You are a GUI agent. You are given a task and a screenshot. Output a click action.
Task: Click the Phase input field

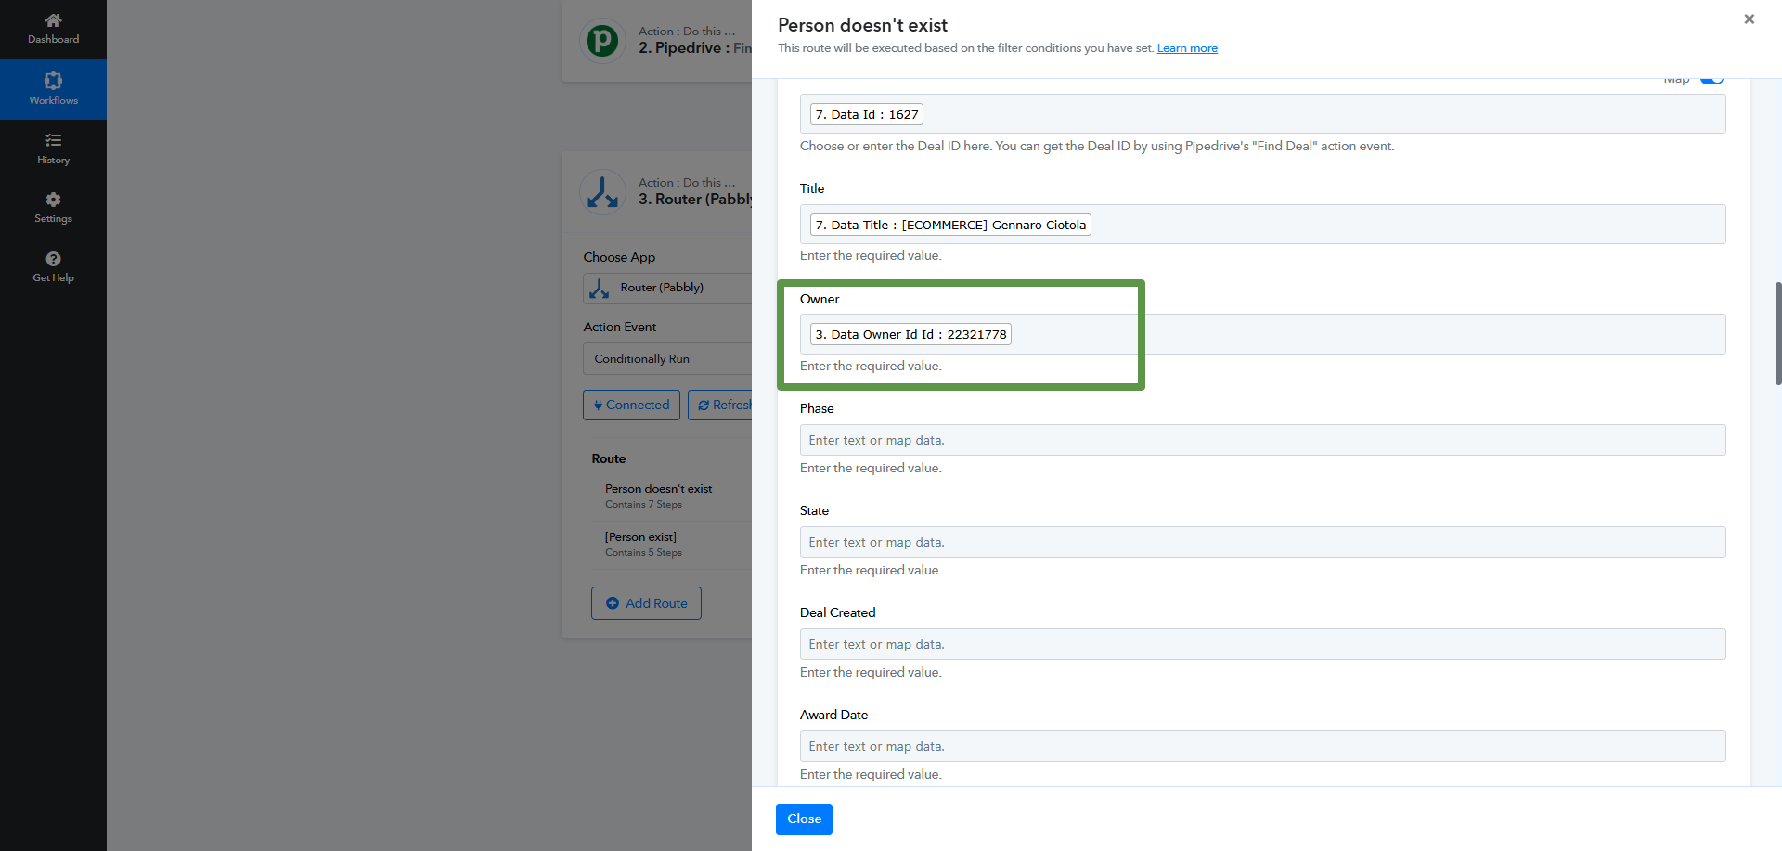point(1262,440)
